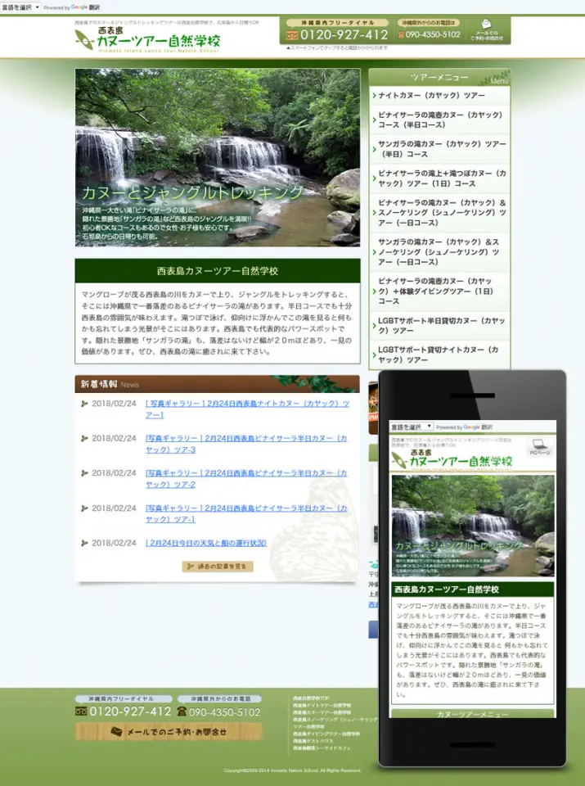The image size is (585, 786).
Task: Open サンガラの滝カヌー＆スノーケリング menu item
Action: (x=439, y=251)
